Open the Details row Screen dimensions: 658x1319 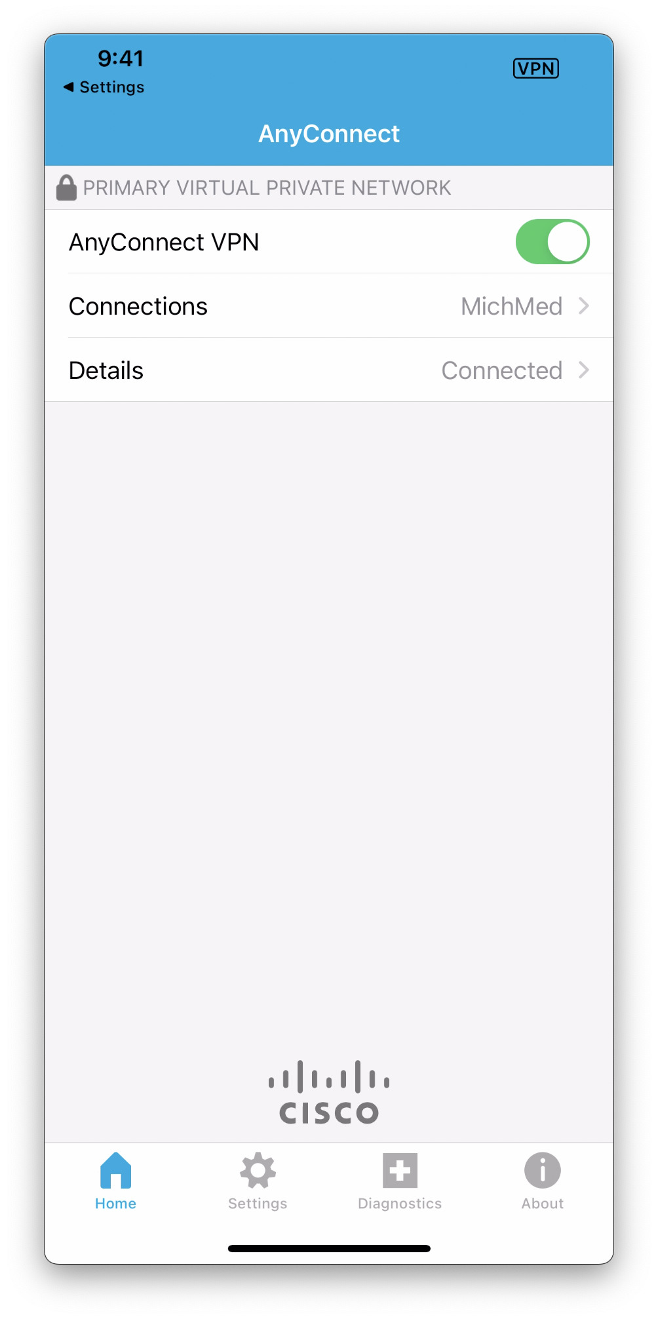[x=329, y=370]
